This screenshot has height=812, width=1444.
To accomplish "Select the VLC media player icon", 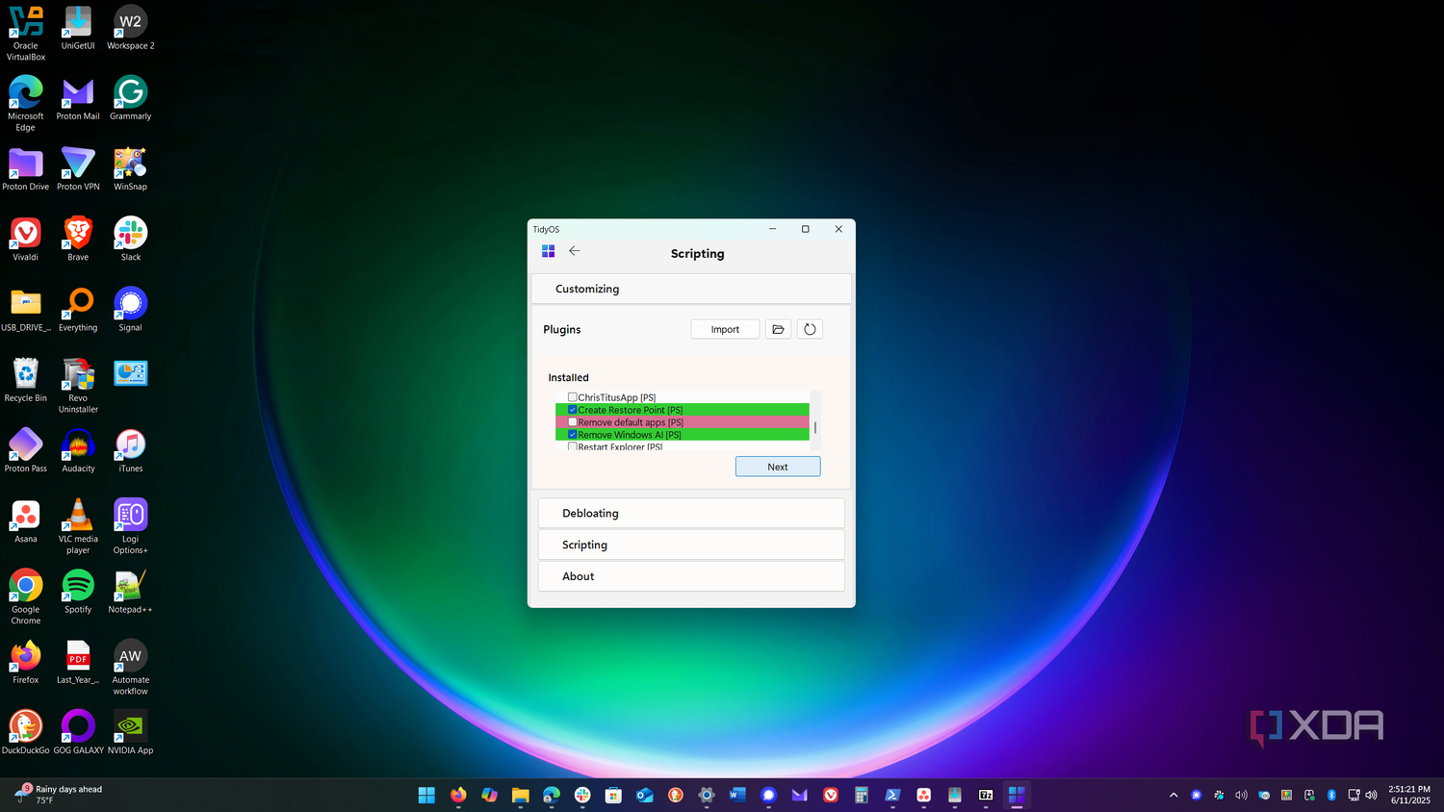I will (x=78, y=526).
